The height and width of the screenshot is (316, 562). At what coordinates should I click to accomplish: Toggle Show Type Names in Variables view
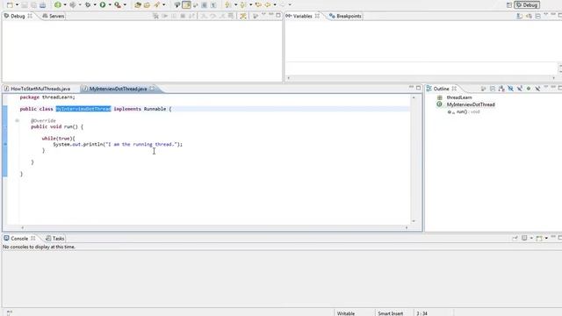[x=519, y=16]
